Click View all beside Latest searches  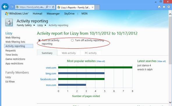[162, 61]
